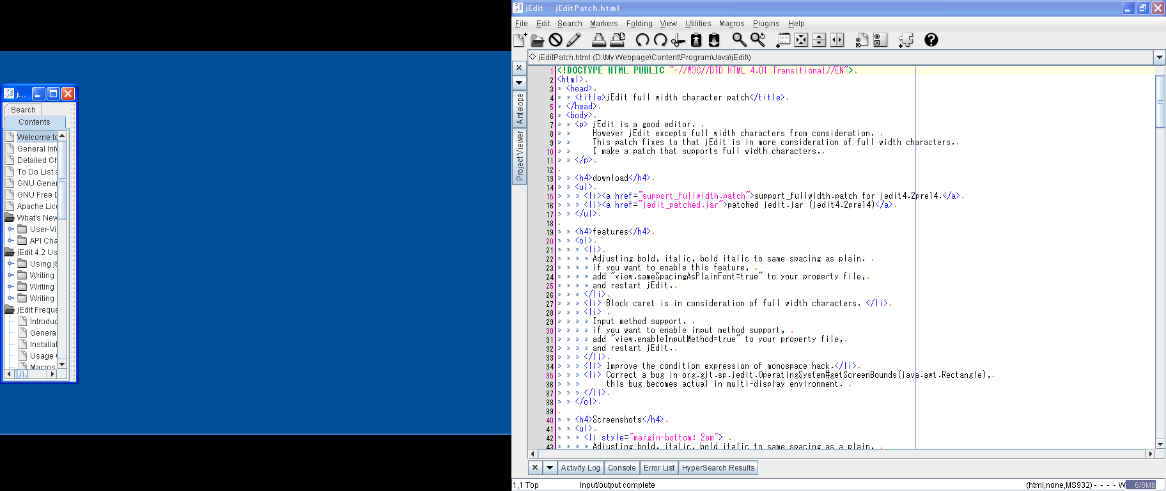The image size is (1166, 491).
Task: Click the DOCTYPE line in the editor
Action: click(x=706, y=70)
